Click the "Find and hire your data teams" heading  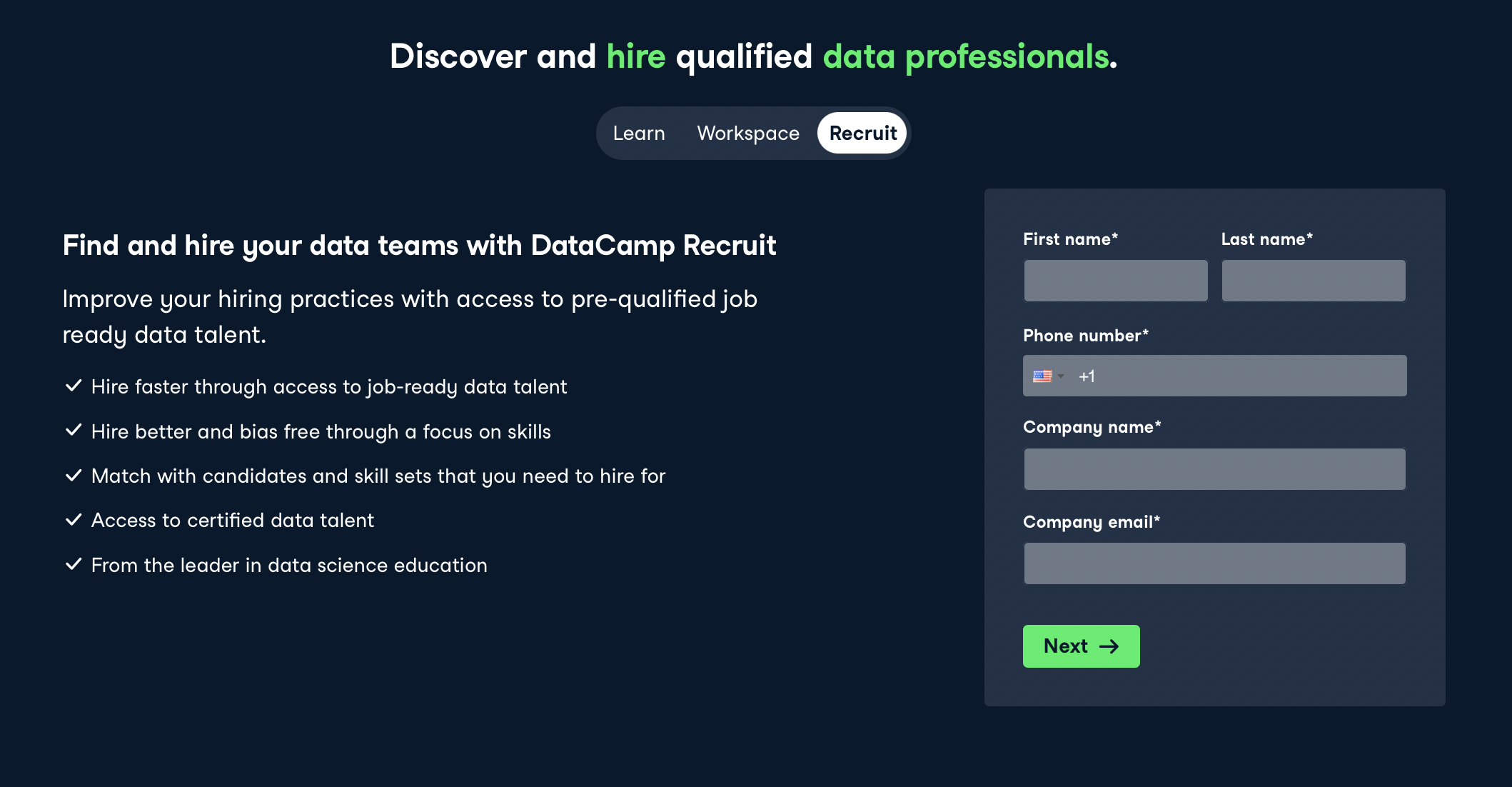coord(419,246)
